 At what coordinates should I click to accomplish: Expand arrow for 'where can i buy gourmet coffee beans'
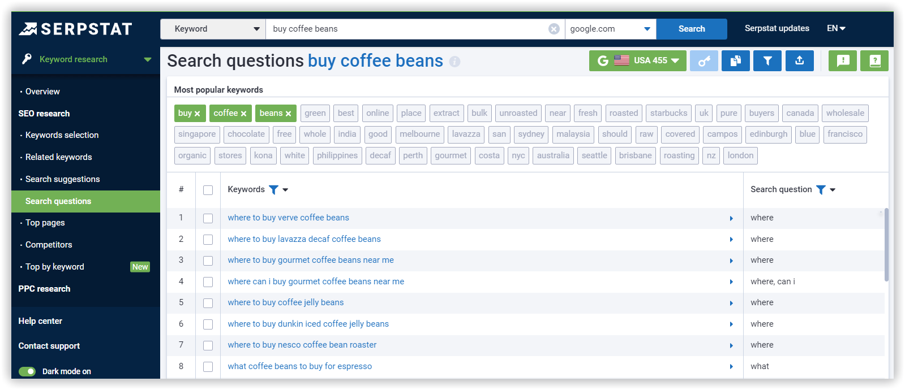point(731,282)
